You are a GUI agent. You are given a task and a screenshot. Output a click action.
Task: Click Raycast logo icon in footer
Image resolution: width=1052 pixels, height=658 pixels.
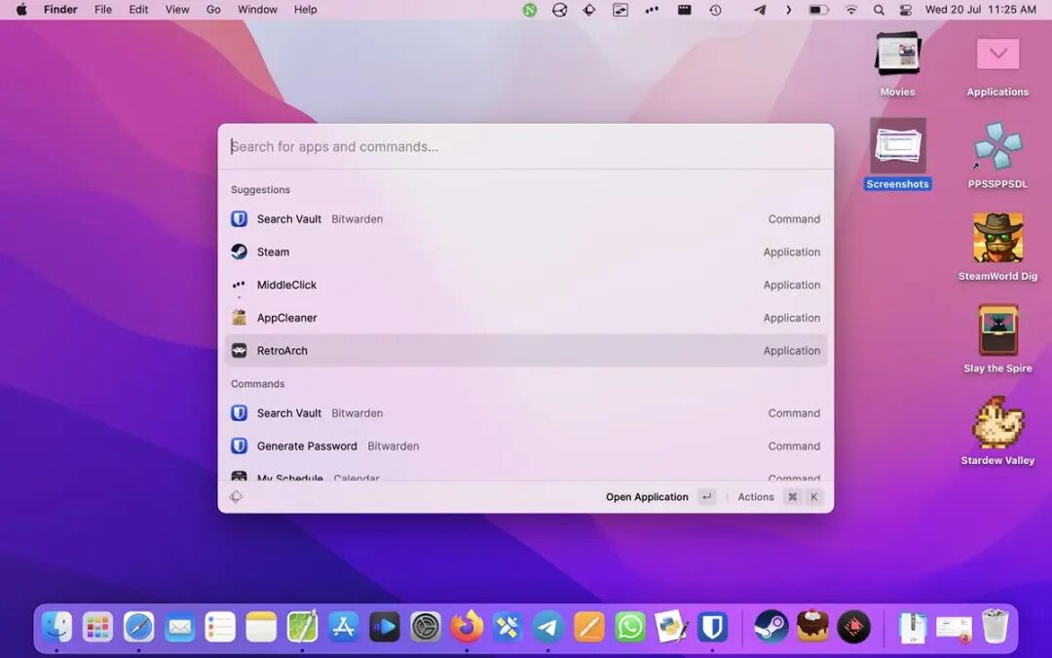[x=236, y=497]
